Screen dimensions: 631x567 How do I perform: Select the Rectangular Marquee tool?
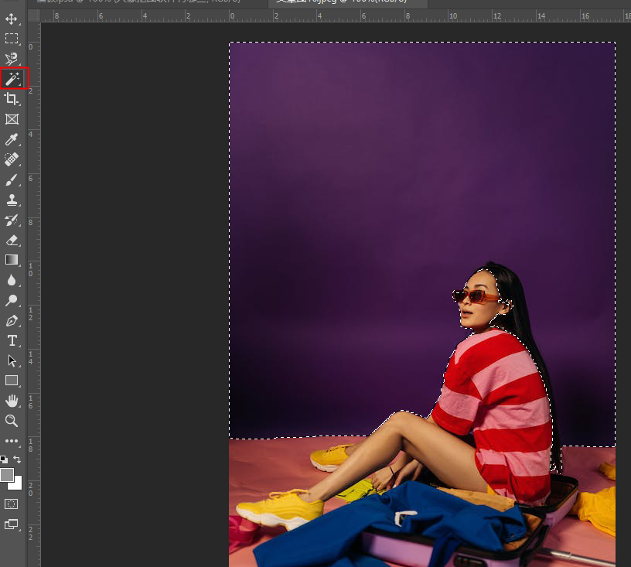tap(12, 39)
